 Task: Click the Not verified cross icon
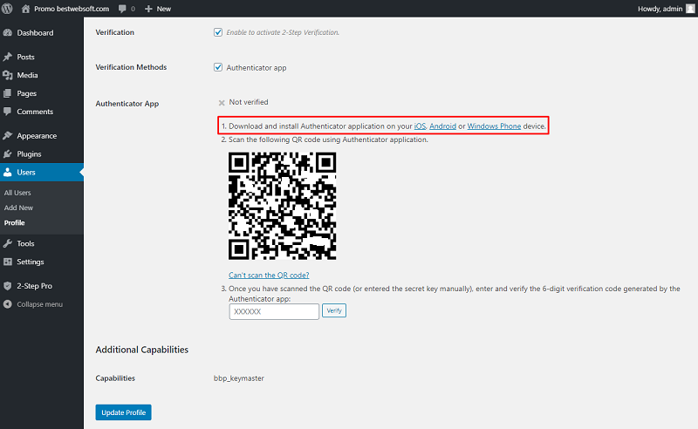click(x=222, y=103)
